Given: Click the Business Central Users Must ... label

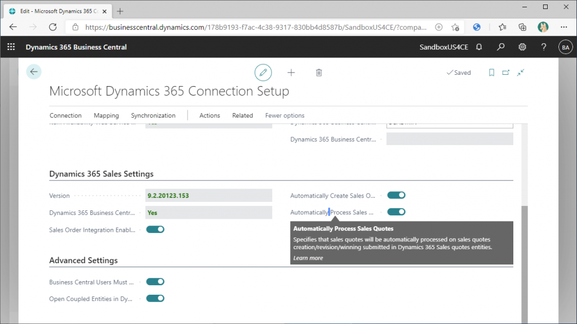Looking at the screenshot, I should click(x=91, y=282).
